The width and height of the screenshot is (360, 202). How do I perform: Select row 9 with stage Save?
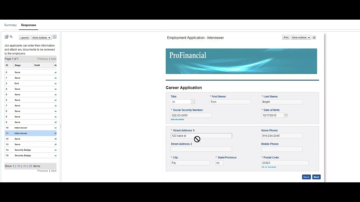(31, 122)
